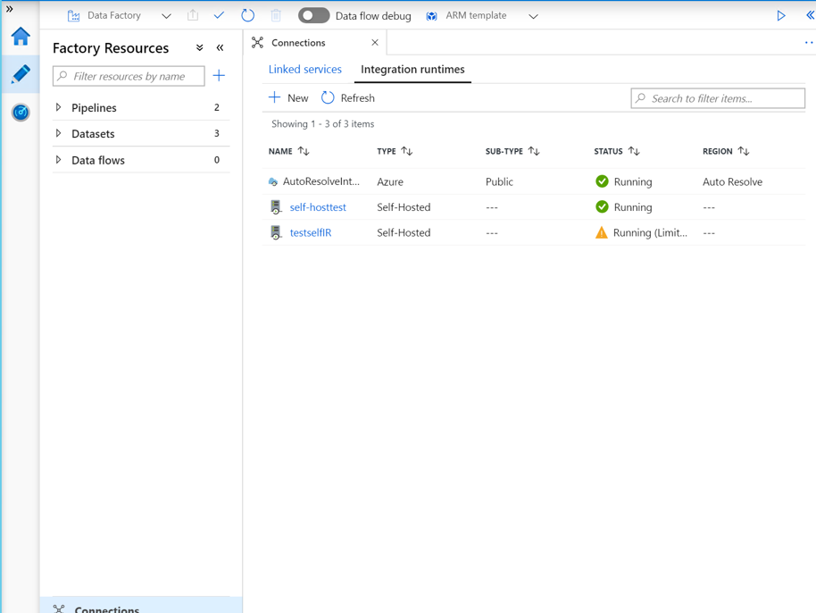Screen dimensions: 816x613
Task: Open the Home icon in sidebar
Action: coord(21,37)
